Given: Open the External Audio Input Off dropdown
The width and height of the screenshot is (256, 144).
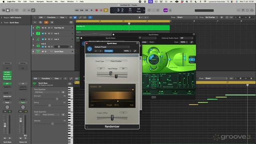Looking at the screenshot, I should [x=186, y=38].
